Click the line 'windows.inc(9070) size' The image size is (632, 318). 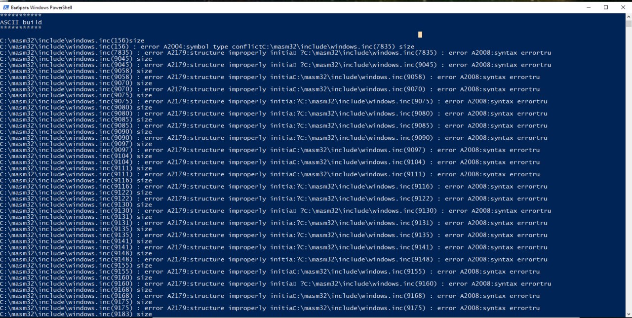pos(76,83)
